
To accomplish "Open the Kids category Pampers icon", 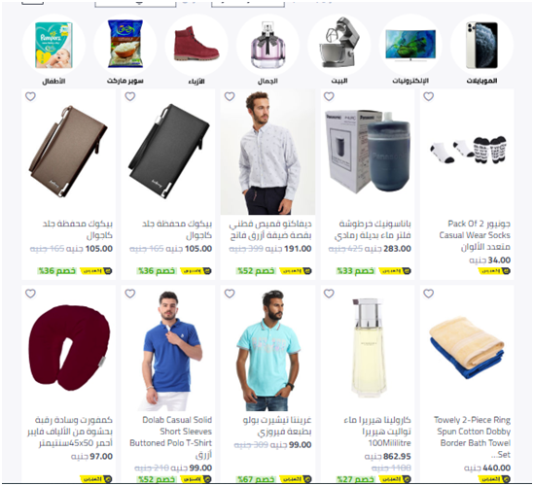I will point(53,46).
